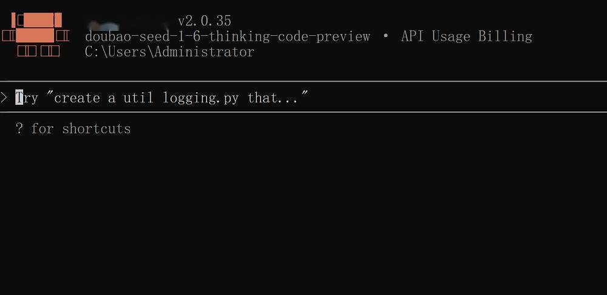The height and width of the screenshot is (295, 607).
Task: Click 'logging.py' in the placeholder suggestion
Action: click(x=200, y=98)
